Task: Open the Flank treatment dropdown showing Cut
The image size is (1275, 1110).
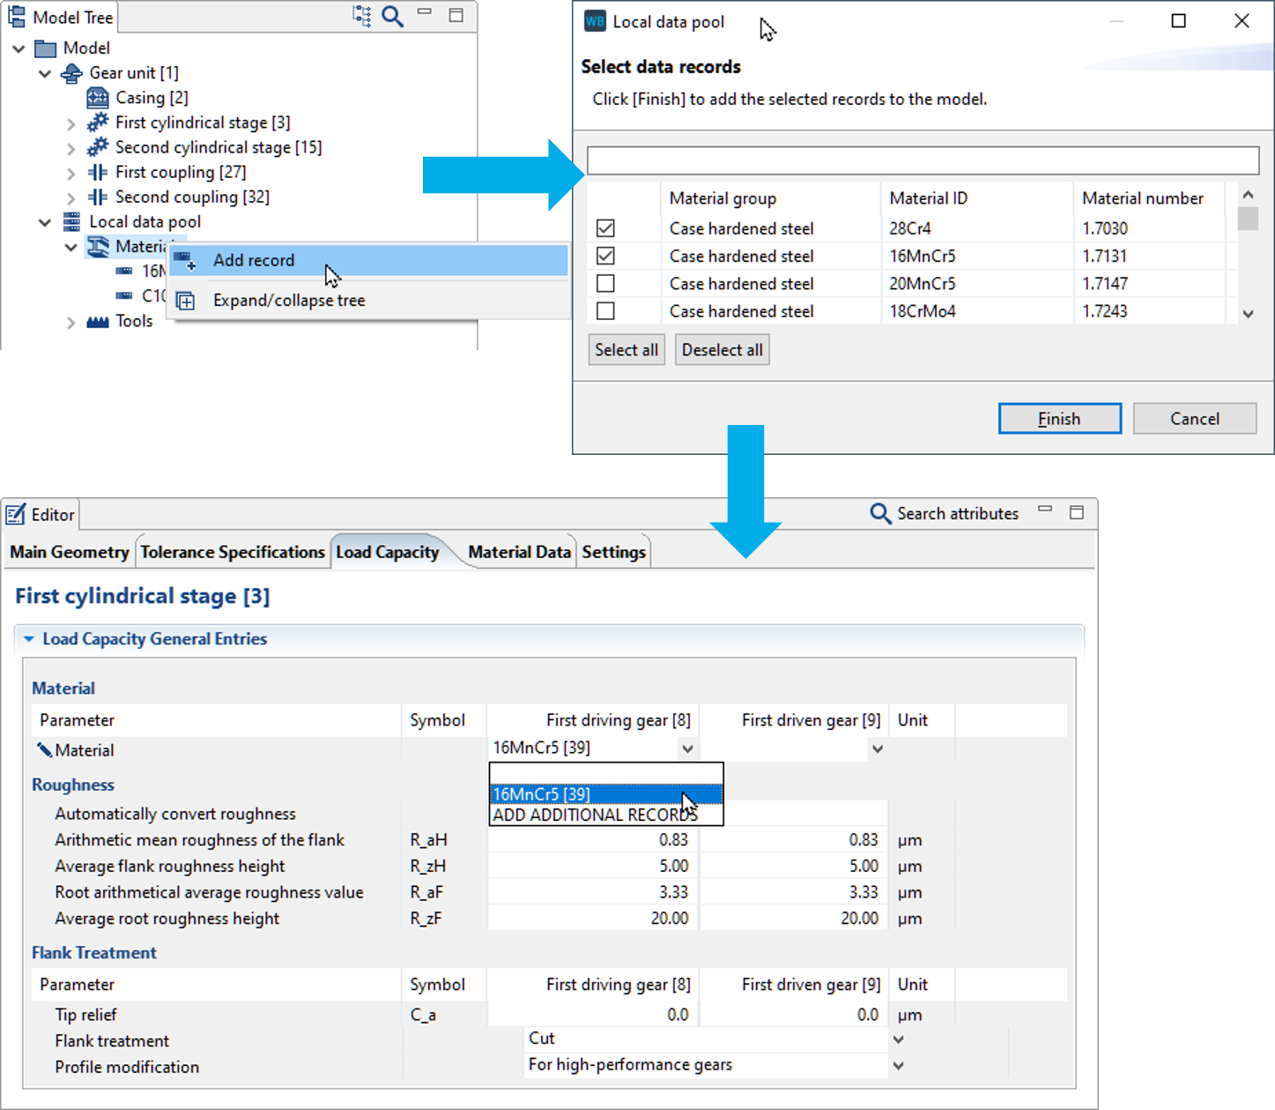Action: (x=898, y=1039)
